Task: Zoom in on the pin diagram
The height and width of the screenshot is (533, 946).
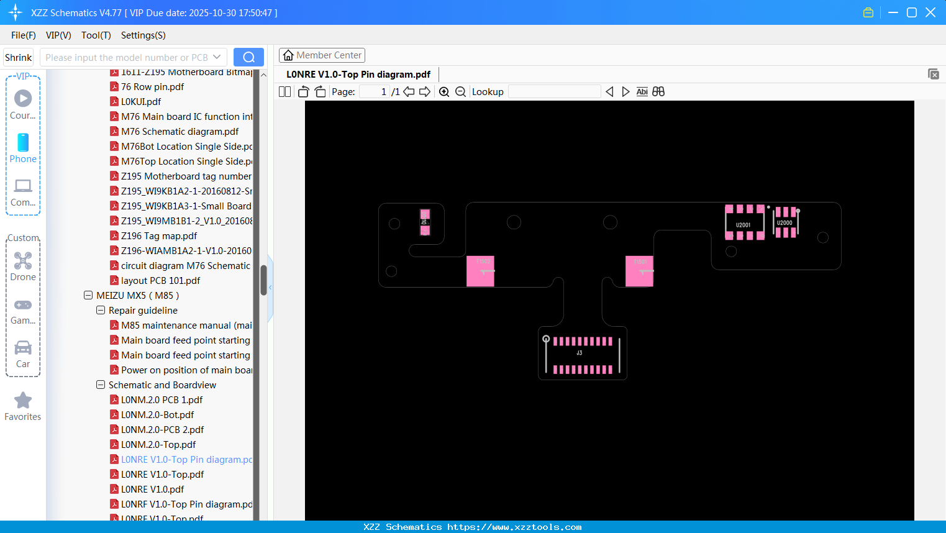Action: click(444, 91)
